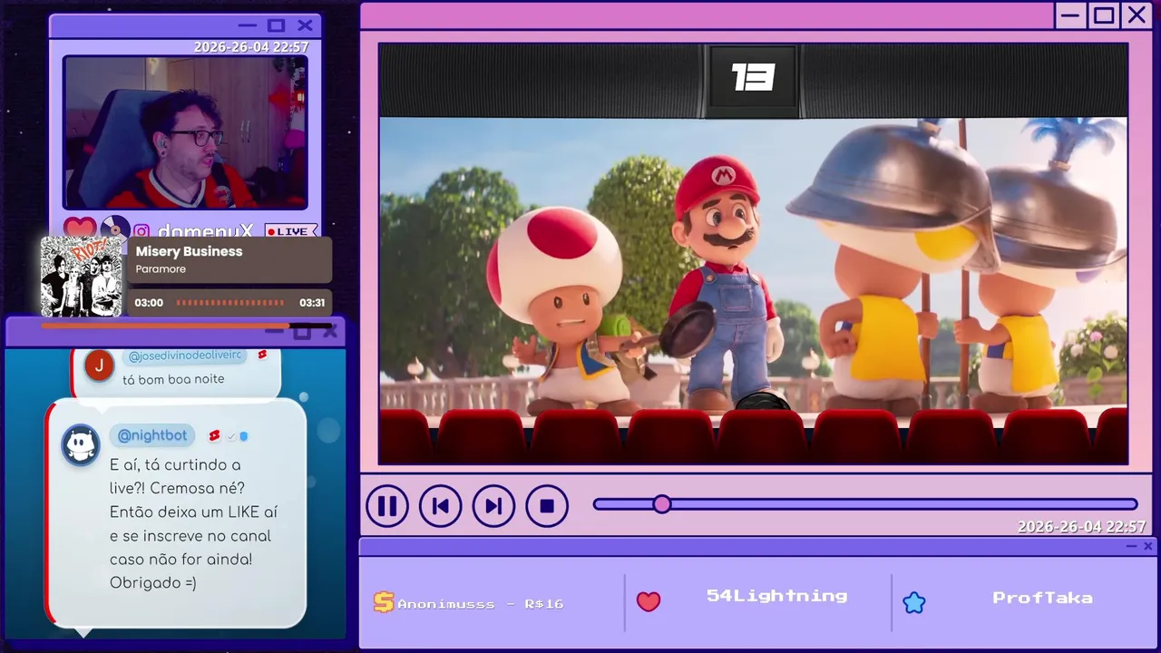The height and width of the screenshot is (653, 1161).
Task: Minimize the video player window
Action: (x=1071, y=15)
